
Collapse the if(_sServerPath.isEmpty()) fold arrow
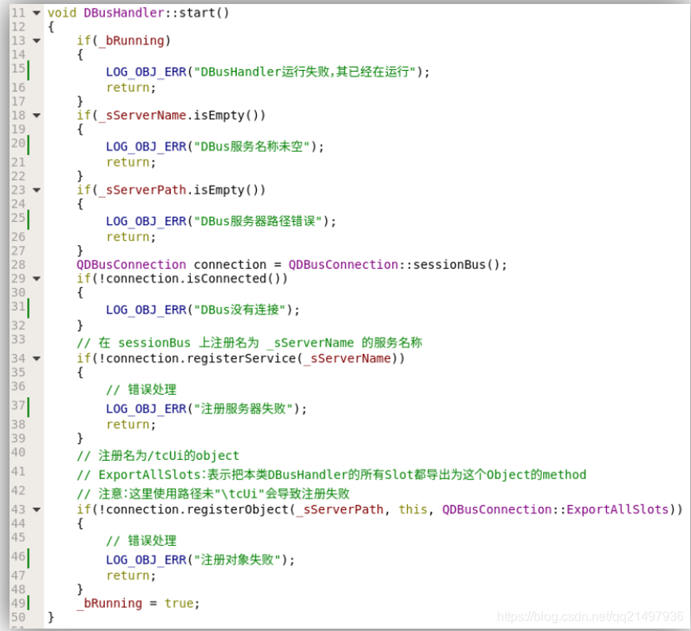point(37,190)
